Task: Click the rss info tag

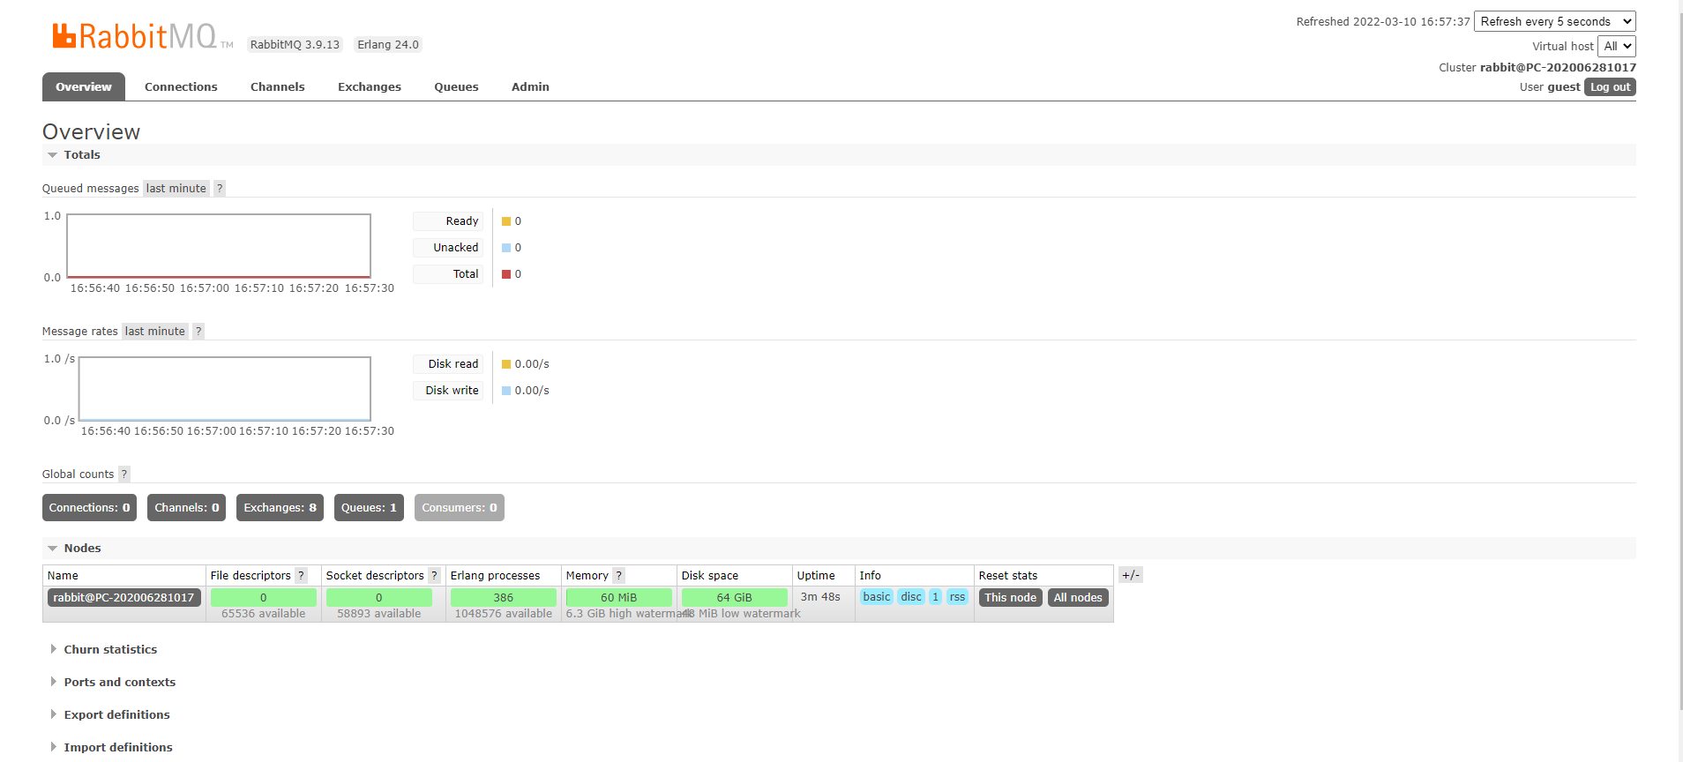Action: coord(957,597)
